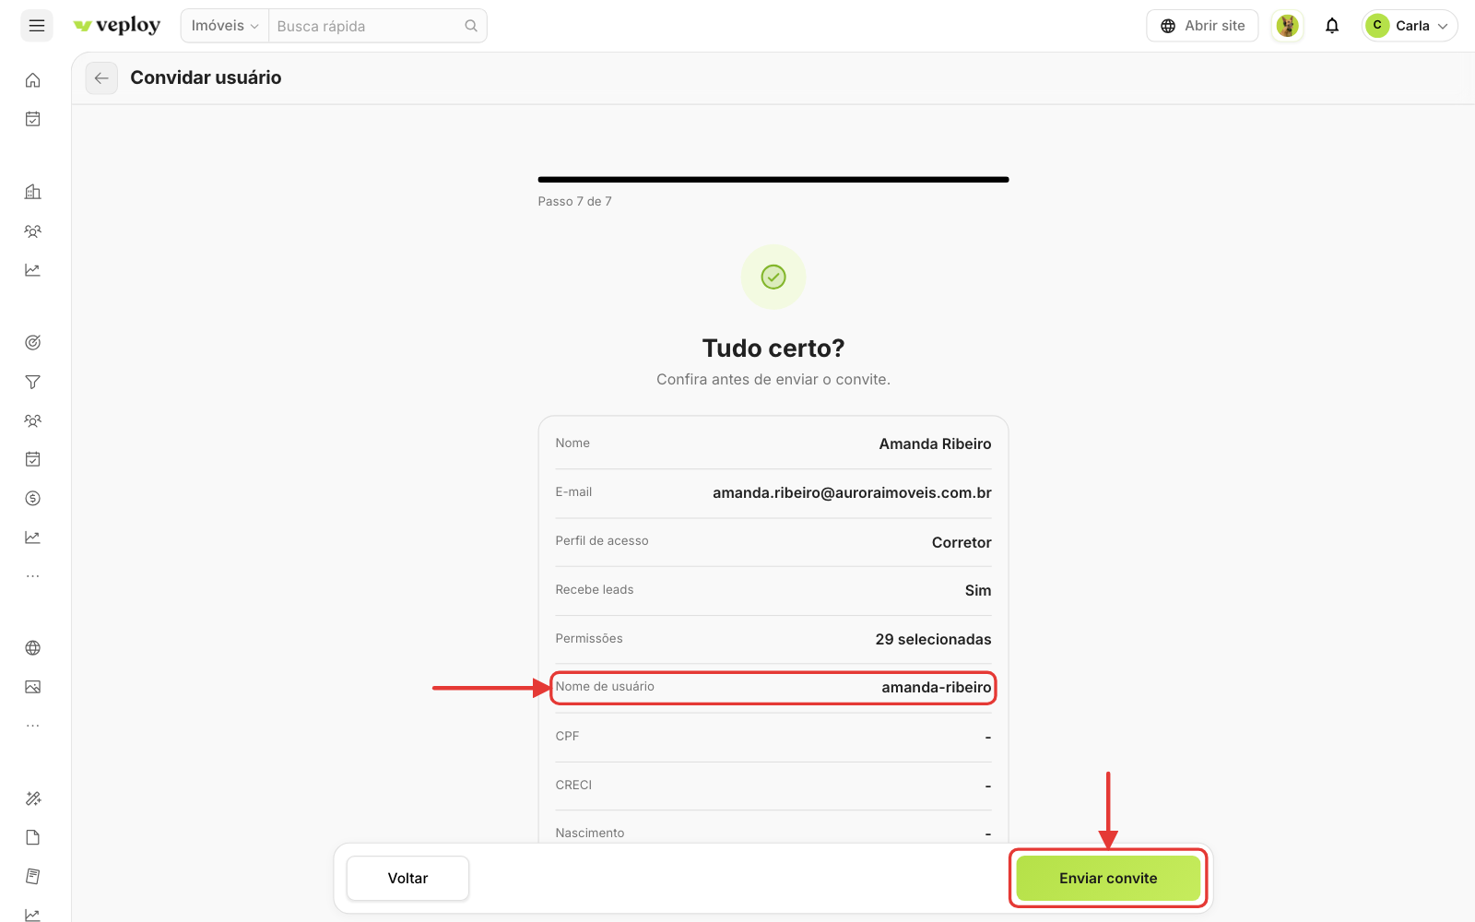
Task: Click the veploy logo
Action: tap(117, 26)
